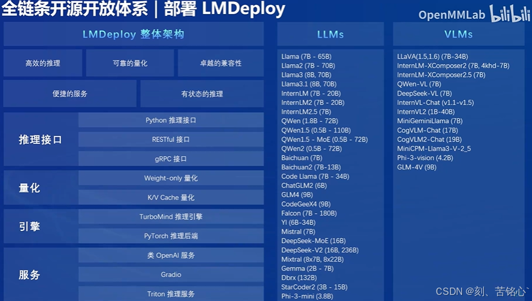The image size is (532, 301).
Task: Click the DeepSeek-MoE (16B) entry
Action: [313, 241]
